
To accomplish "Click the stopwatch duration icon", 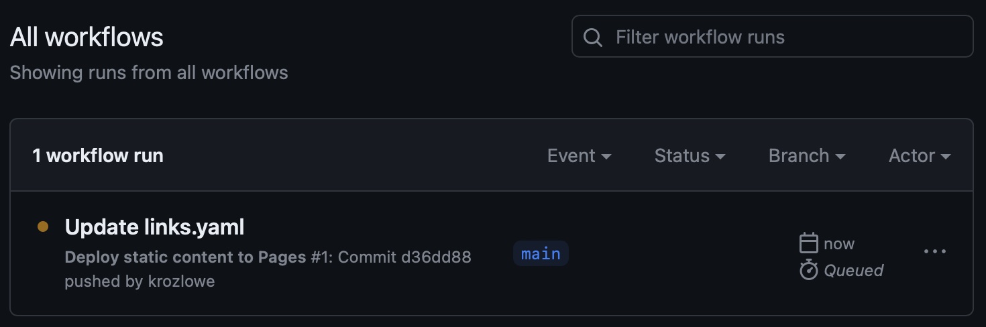I will coord(809,270).
